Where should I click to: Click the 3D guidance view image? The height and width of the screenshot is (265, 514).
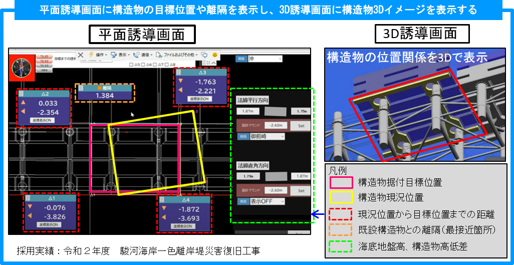415,105
